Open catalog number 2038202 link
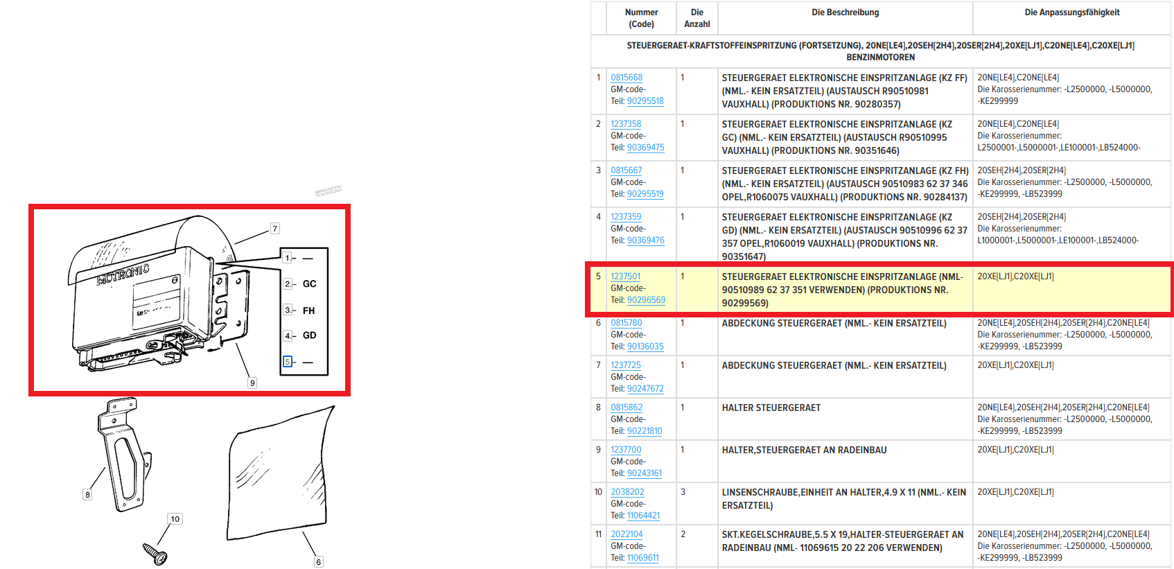The height and width of the screenshot is (569, 1174). 627,492
